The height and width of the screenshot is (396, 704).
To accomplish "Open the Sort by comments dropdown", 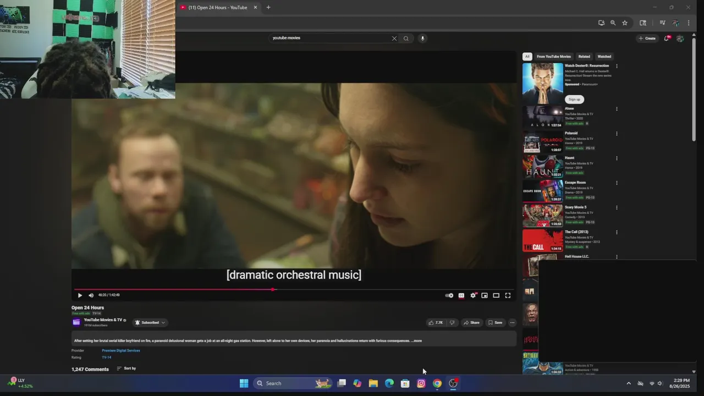I will pyautogui.click(x=127, y=369).
